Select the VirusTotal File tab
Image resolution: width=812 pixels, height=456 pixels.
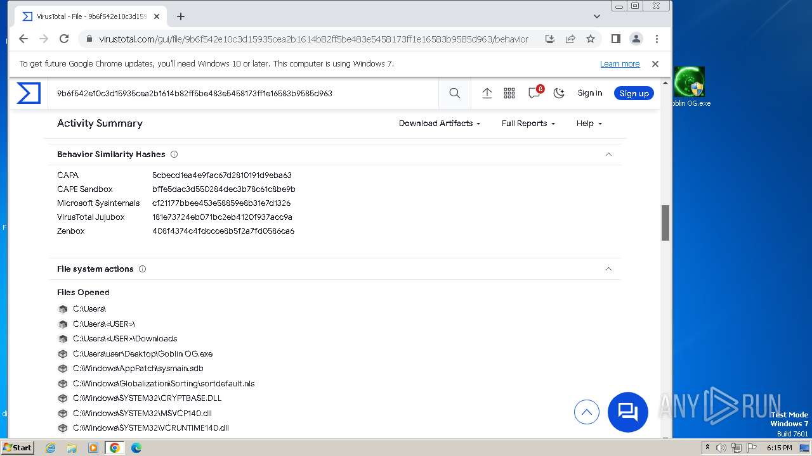[91, 16]
